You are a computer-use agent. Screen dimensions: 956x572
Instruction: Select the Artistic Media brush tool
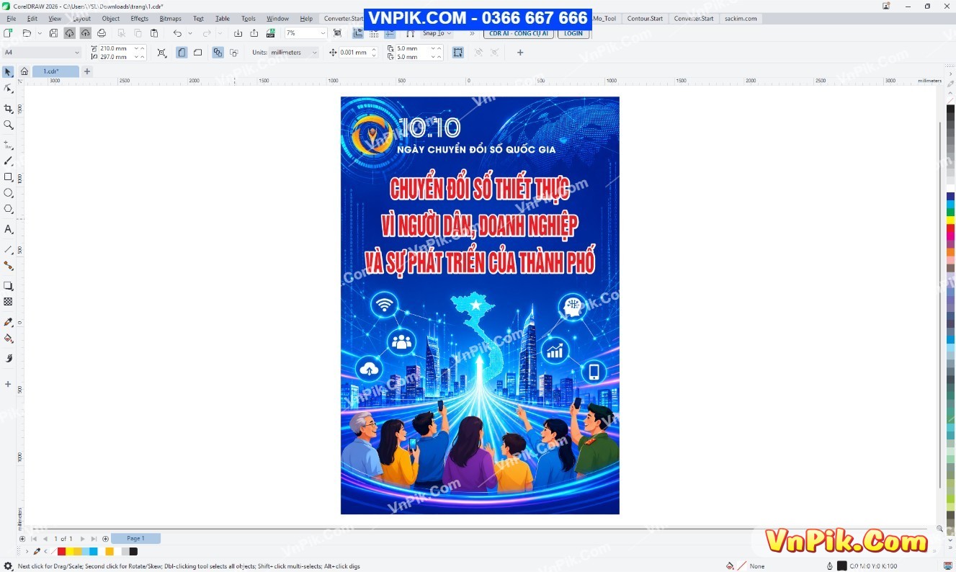8,161
